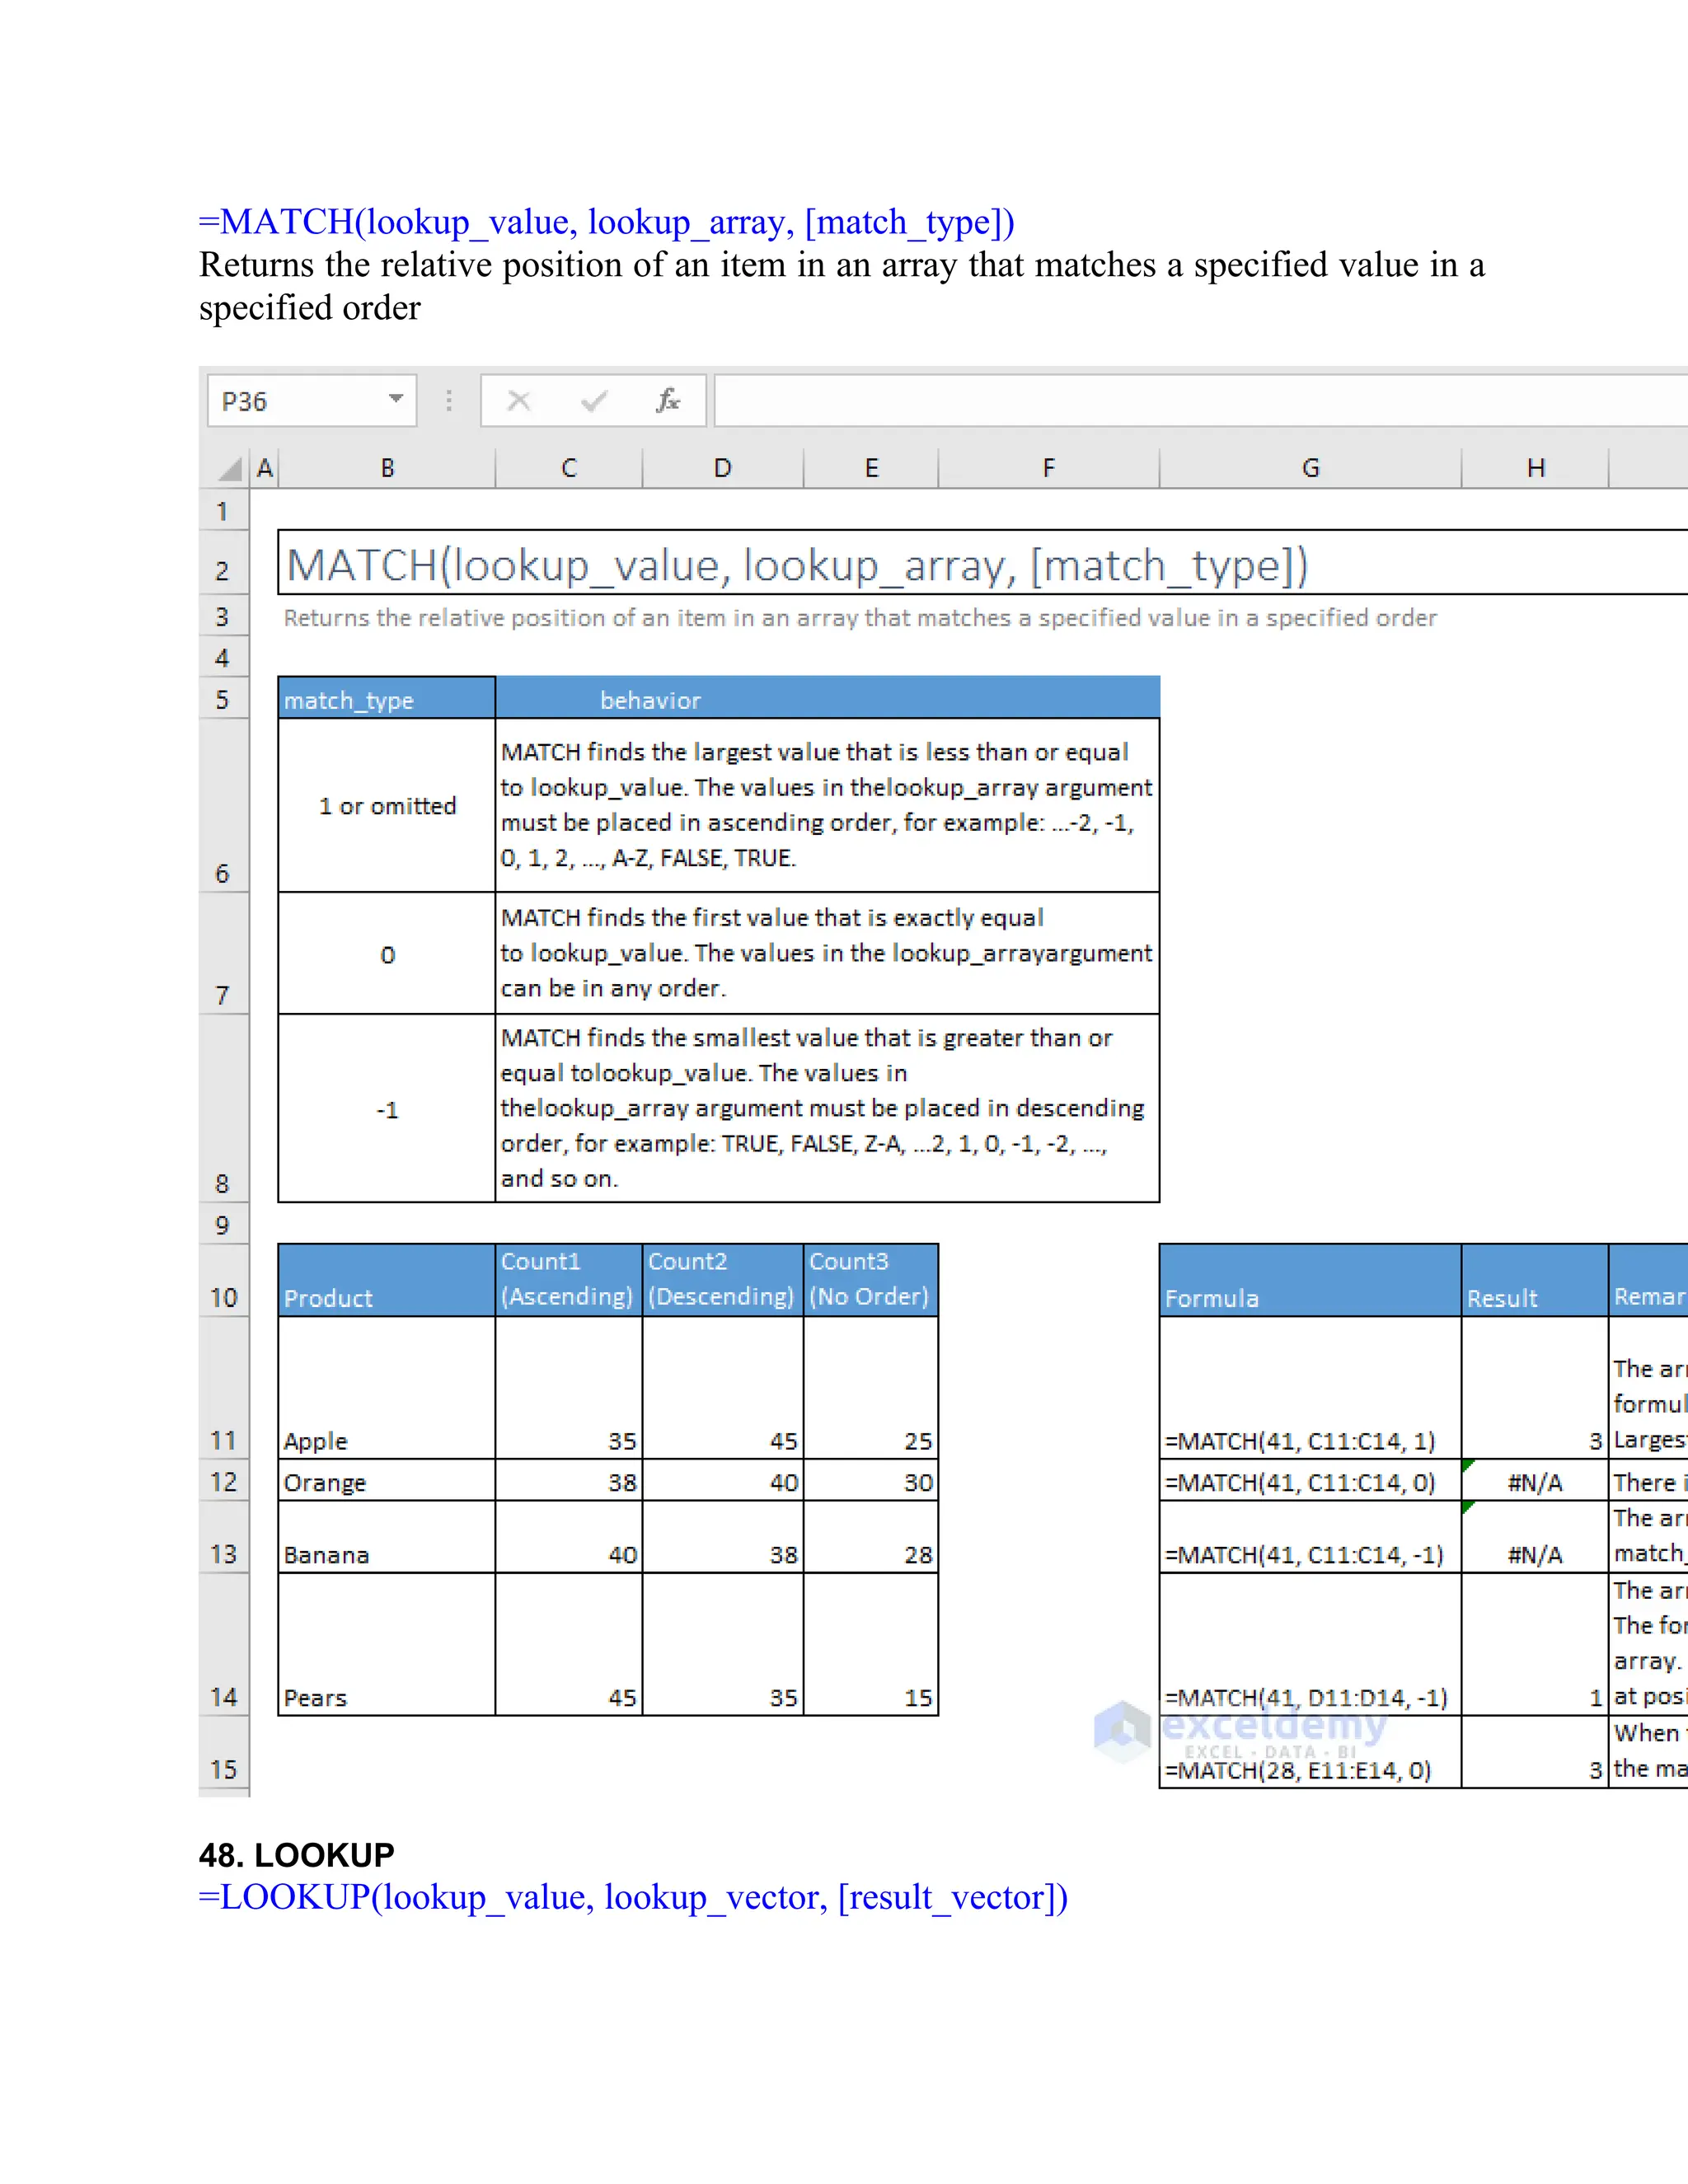1688x2184 pixels.
Task: Click the 'Count2 (Descending)' header cell
Action: click(723, 1281)
